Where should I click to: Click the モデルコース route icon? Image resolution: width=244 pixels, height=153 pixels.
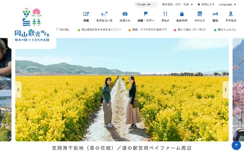(104, 14)
